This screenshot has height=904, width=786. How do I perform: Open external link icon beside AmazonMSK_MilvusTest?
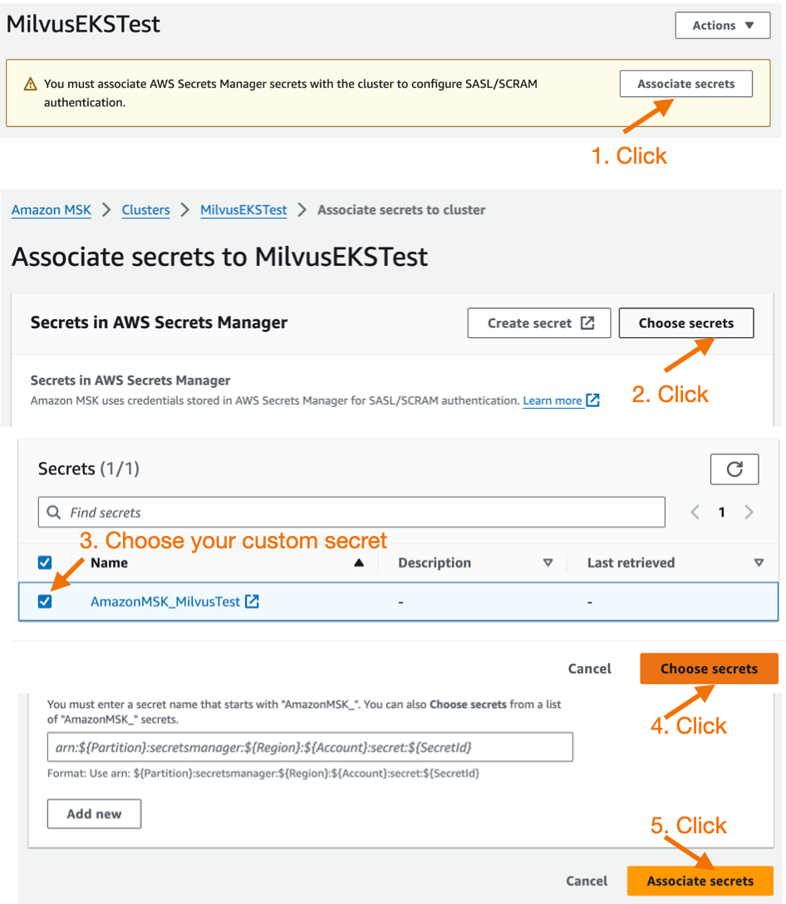pos(252,602)
